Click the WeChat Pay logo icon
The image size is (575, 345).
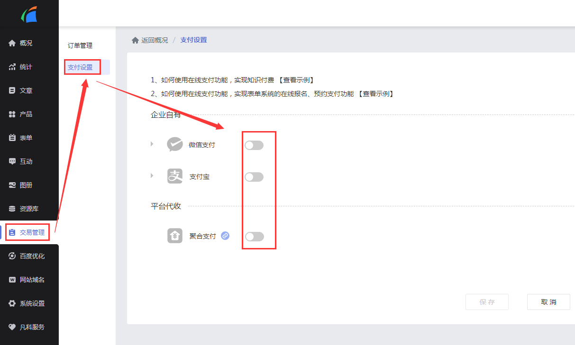[175, 144]
